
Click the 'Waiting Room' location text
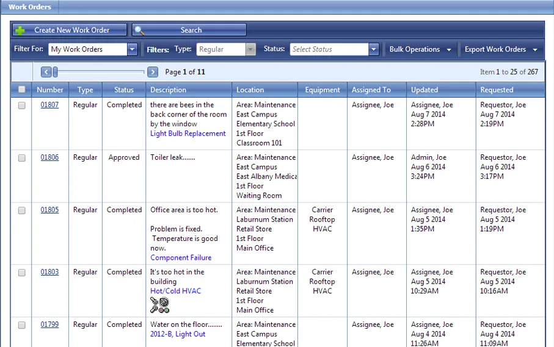(260, 195)
